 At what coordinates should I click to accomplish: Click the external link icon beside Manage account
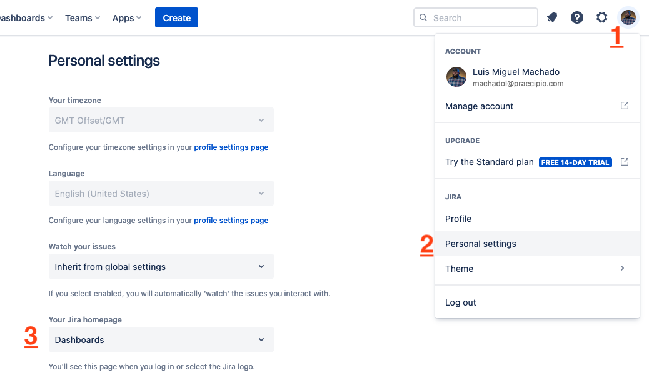(625, 106)
